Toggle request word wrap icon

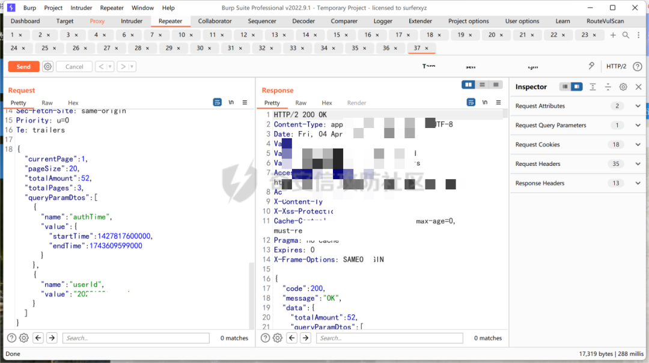(218, 102)
